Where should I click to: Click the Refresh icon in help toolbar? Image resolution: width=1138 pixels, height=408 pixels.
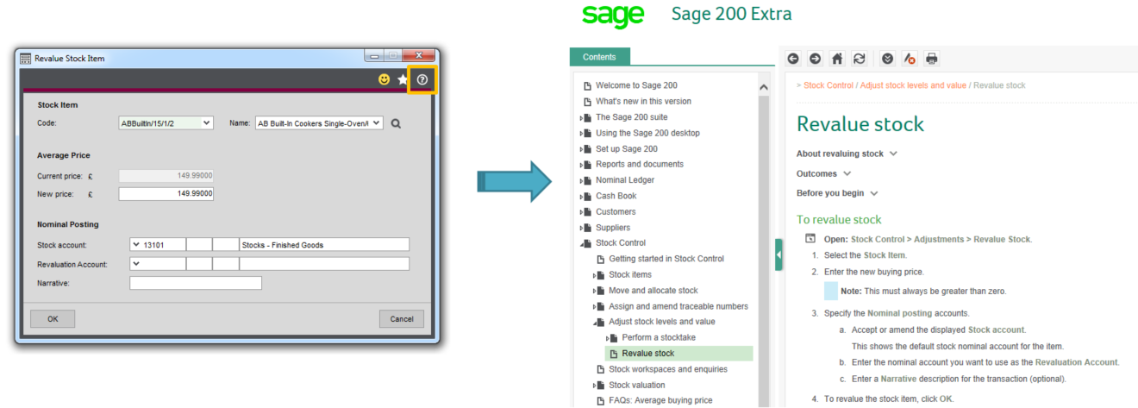tap(859, 59)
